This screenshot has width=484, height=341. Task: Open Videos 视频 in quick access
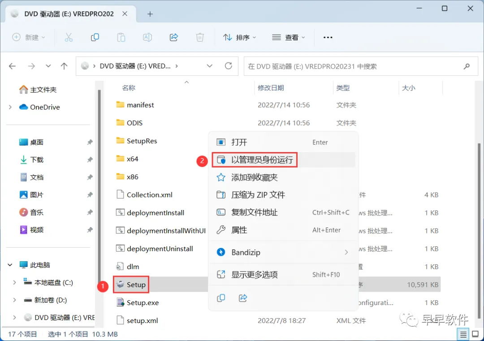(31, 230)
